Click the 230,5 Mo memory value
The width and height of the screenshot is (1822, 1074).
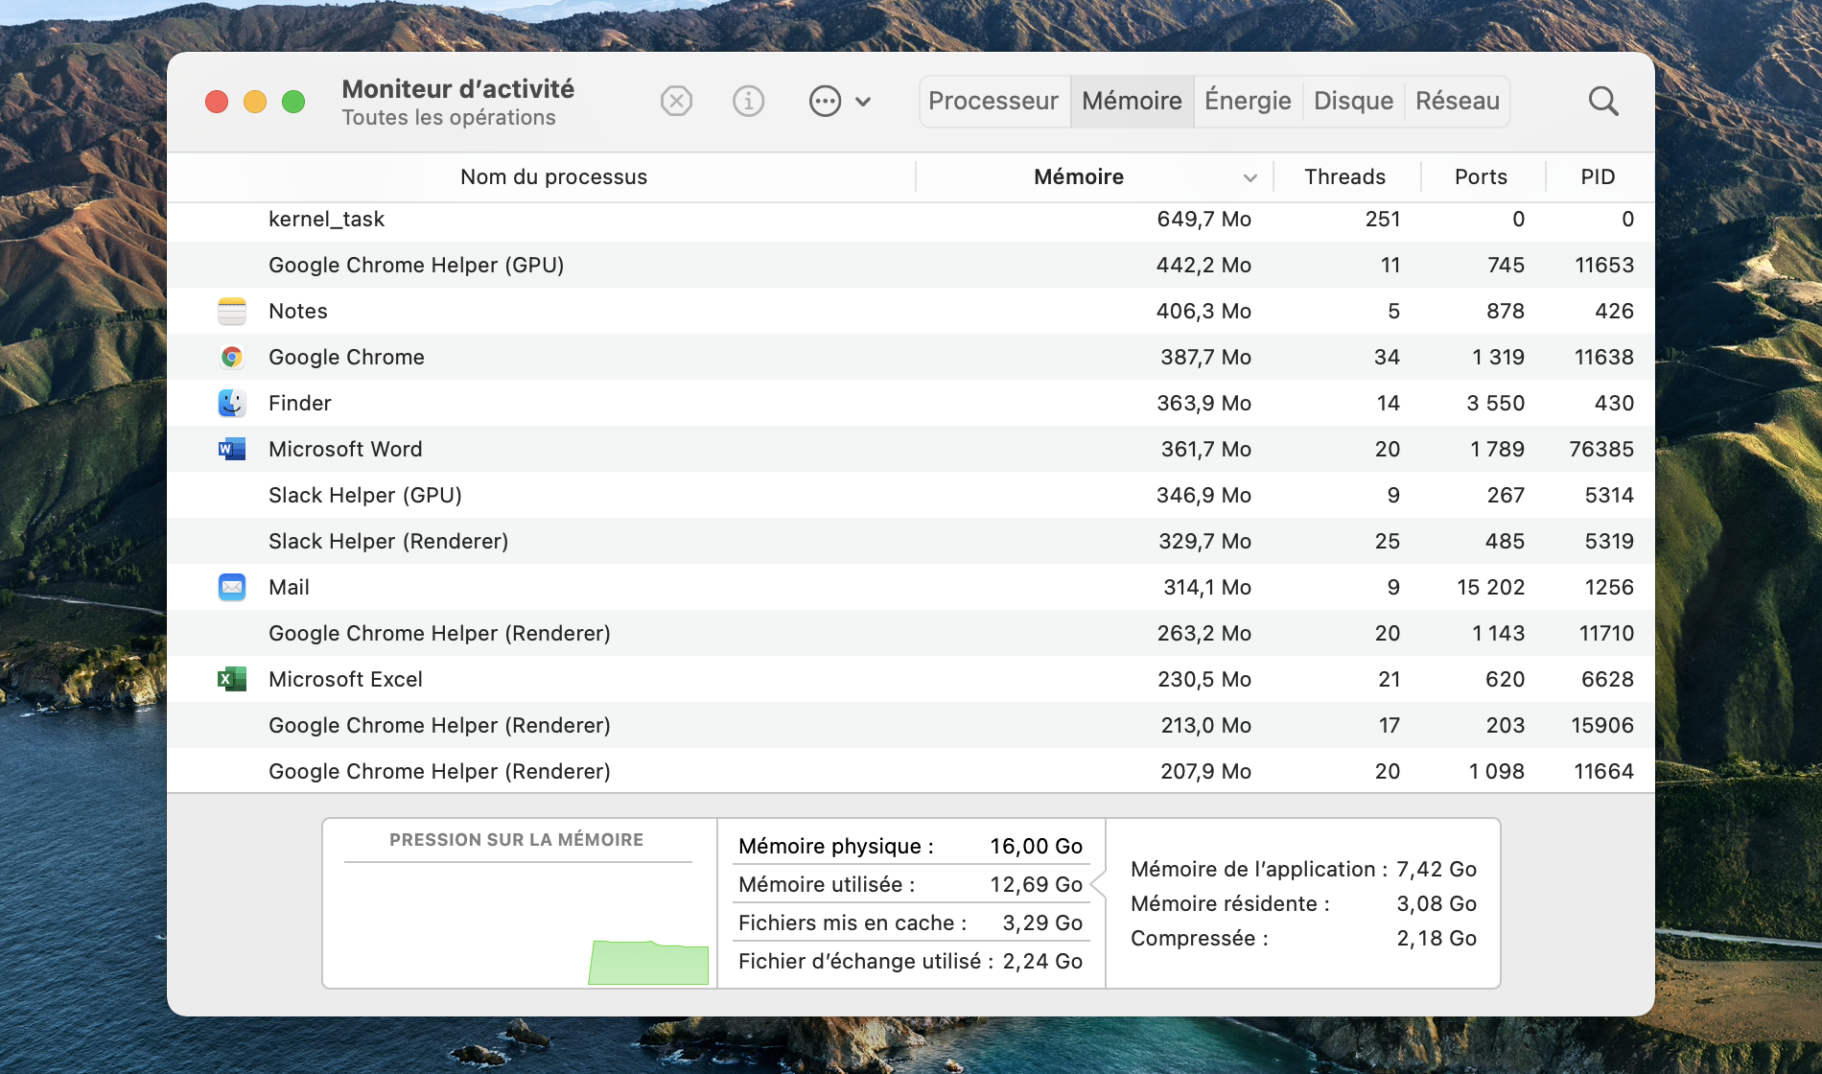(1204, 679)
